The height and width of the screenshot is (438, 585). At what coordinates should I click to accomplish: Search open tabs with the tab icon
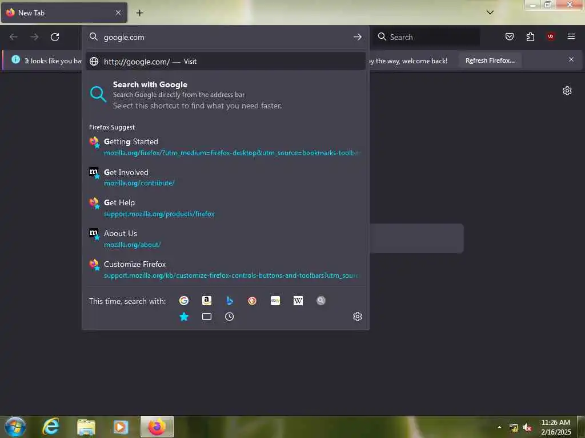(207, 317)
